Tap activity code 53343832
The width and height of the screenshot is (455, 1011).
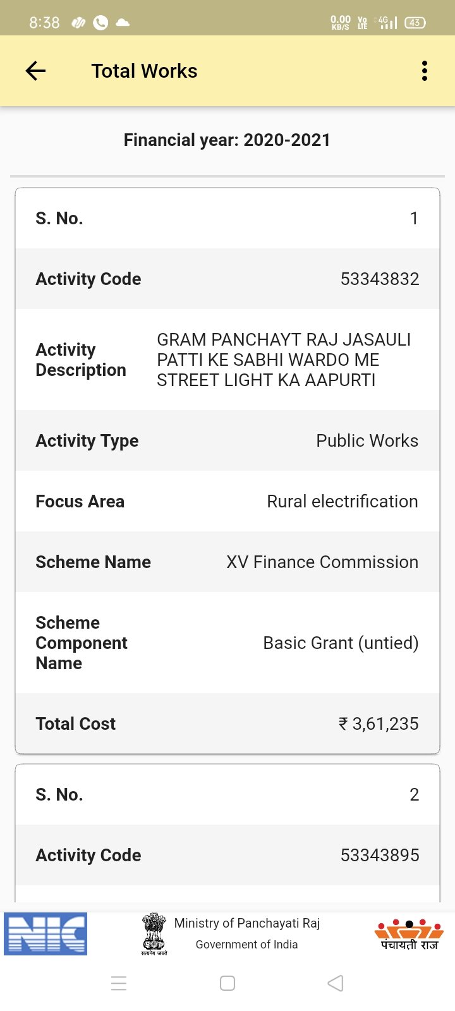tap(379, 279)
